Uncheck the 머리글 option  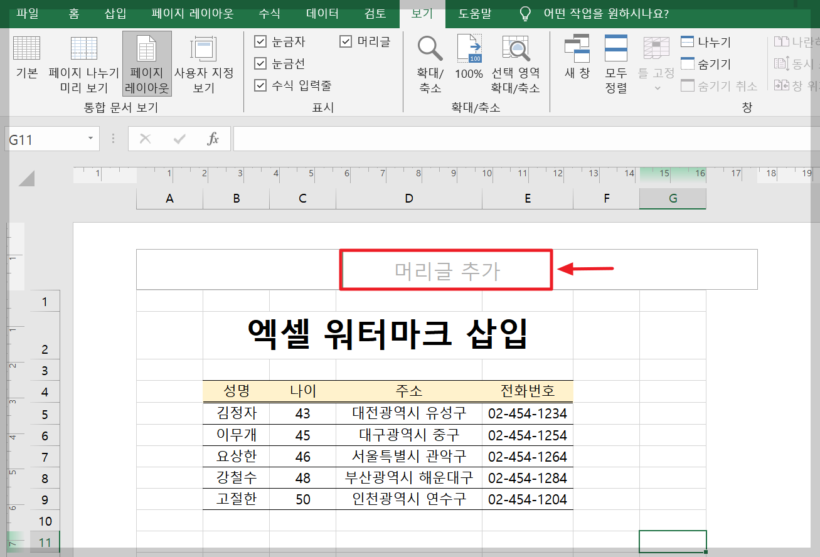click(346, 41)
